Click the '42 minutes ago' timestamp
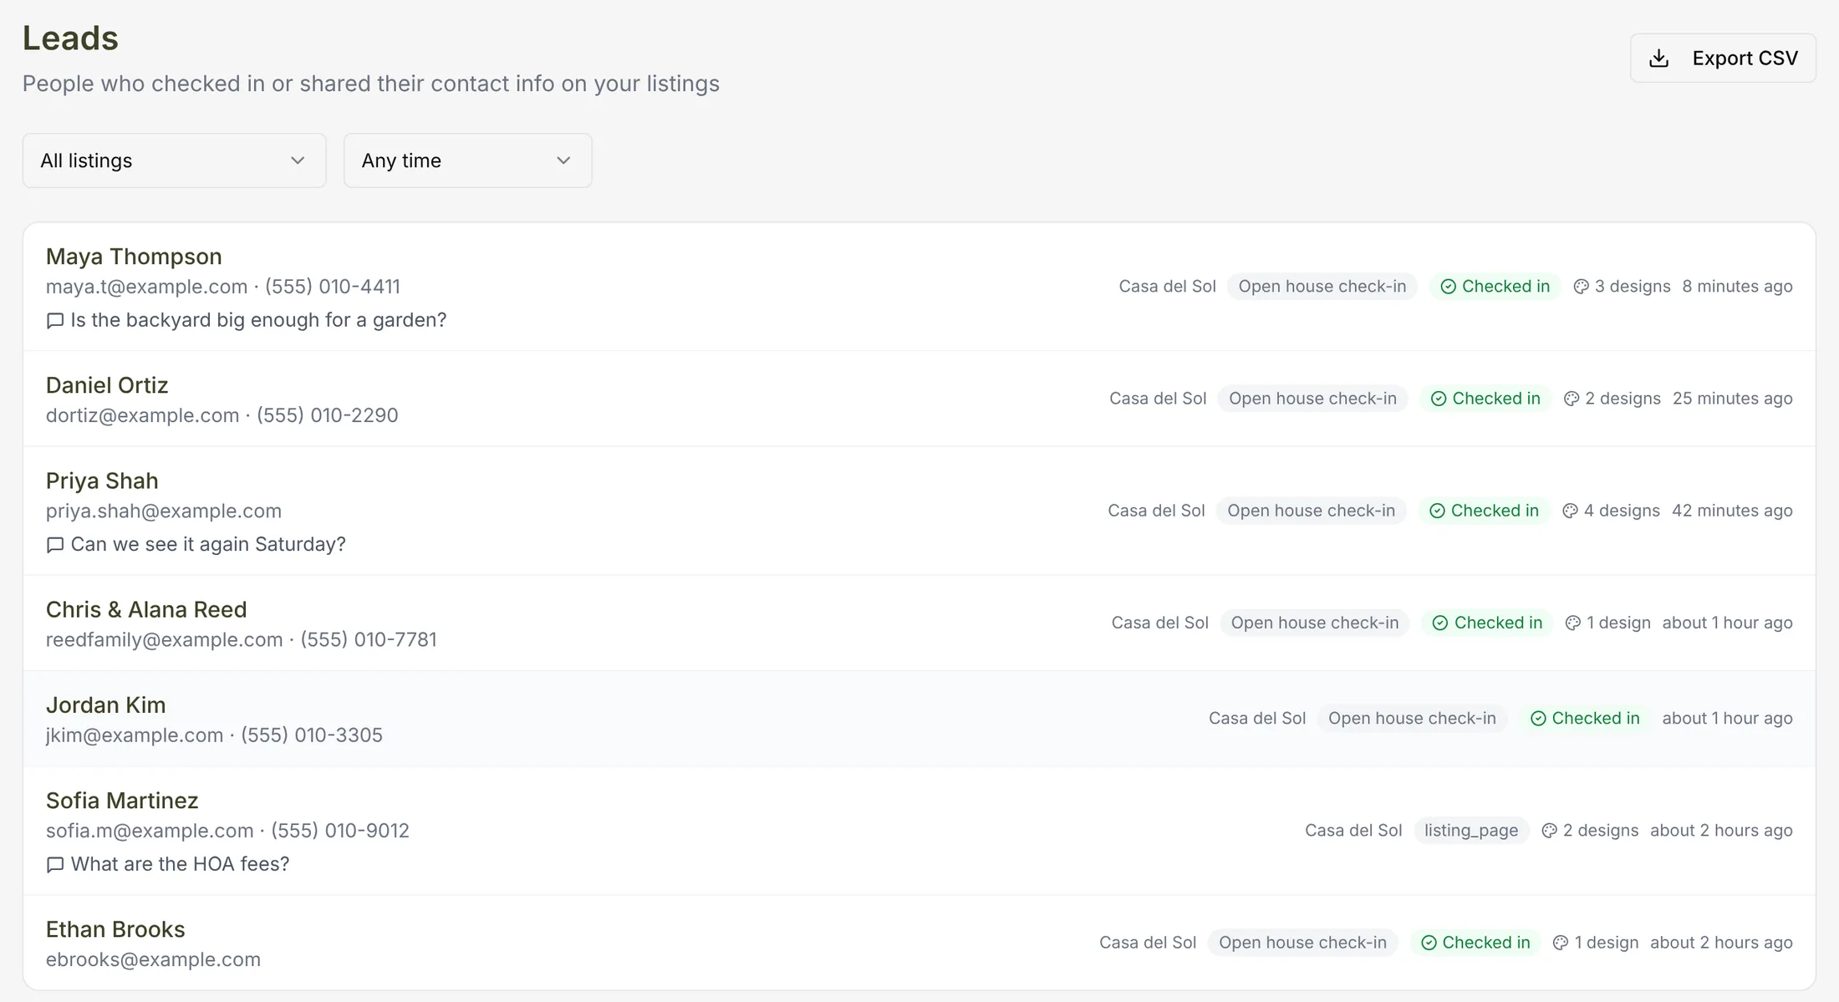 1732,511
